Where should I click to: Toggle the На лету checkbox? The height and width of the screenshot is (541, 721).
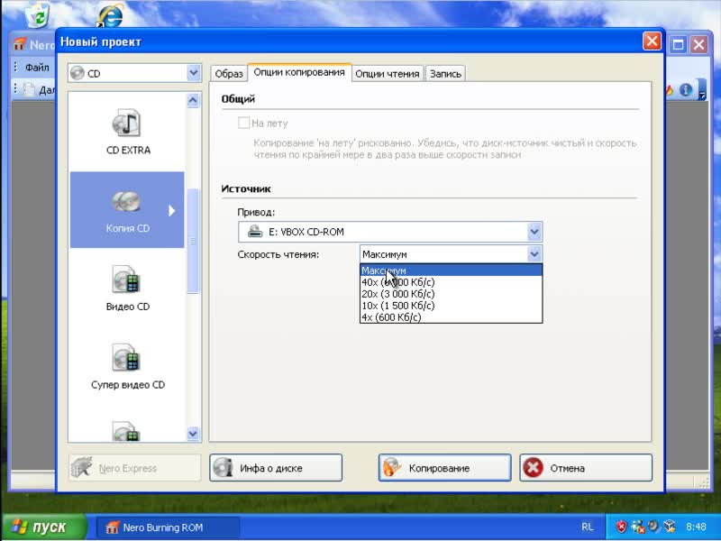click(243, 123)
